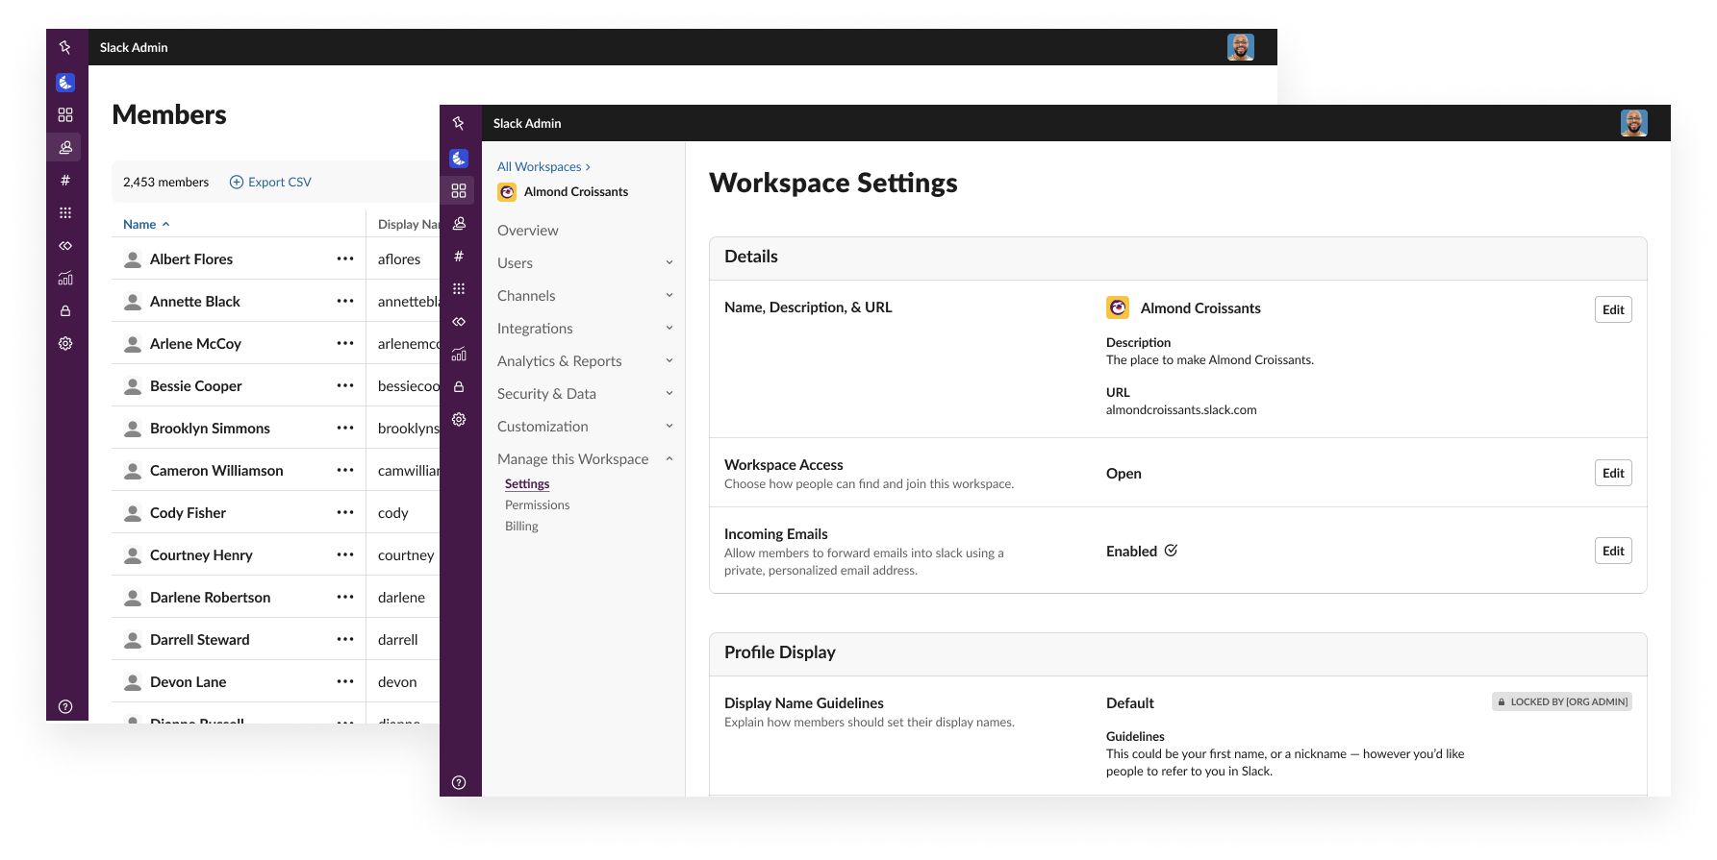This screenshot has width=1717, height=860.
Task: Open more options for Albert Flores
Action: (345, 258)
